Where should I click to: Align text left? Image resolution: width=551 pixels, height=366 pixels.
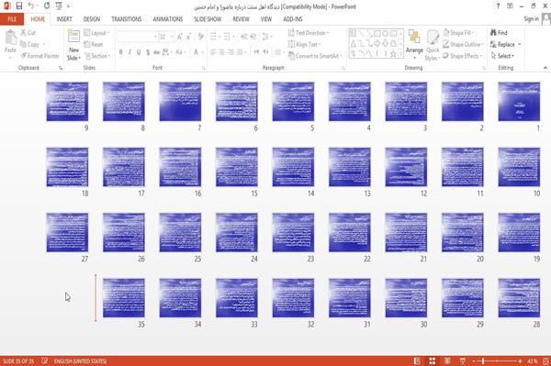coord(213,52)
